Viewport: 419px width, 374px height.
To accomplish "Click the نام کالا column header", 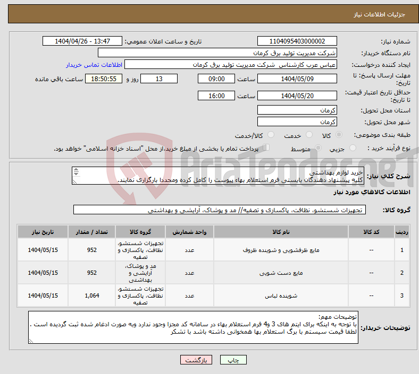I will 281,232.
